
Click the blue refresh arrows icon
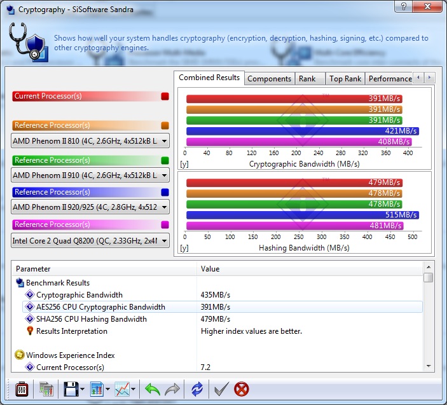click(197, 389)
